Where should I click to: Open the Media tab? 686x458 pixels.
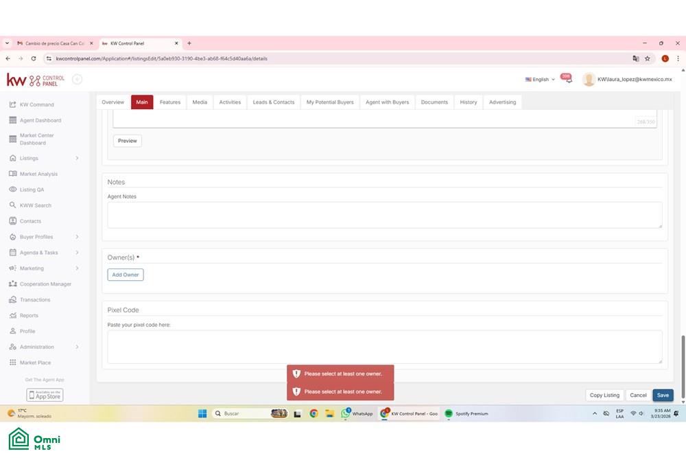(200, 102)
